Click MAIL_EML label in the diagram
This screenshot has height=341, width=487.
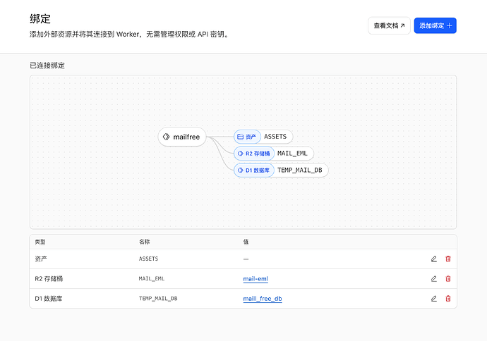[292, 154]
